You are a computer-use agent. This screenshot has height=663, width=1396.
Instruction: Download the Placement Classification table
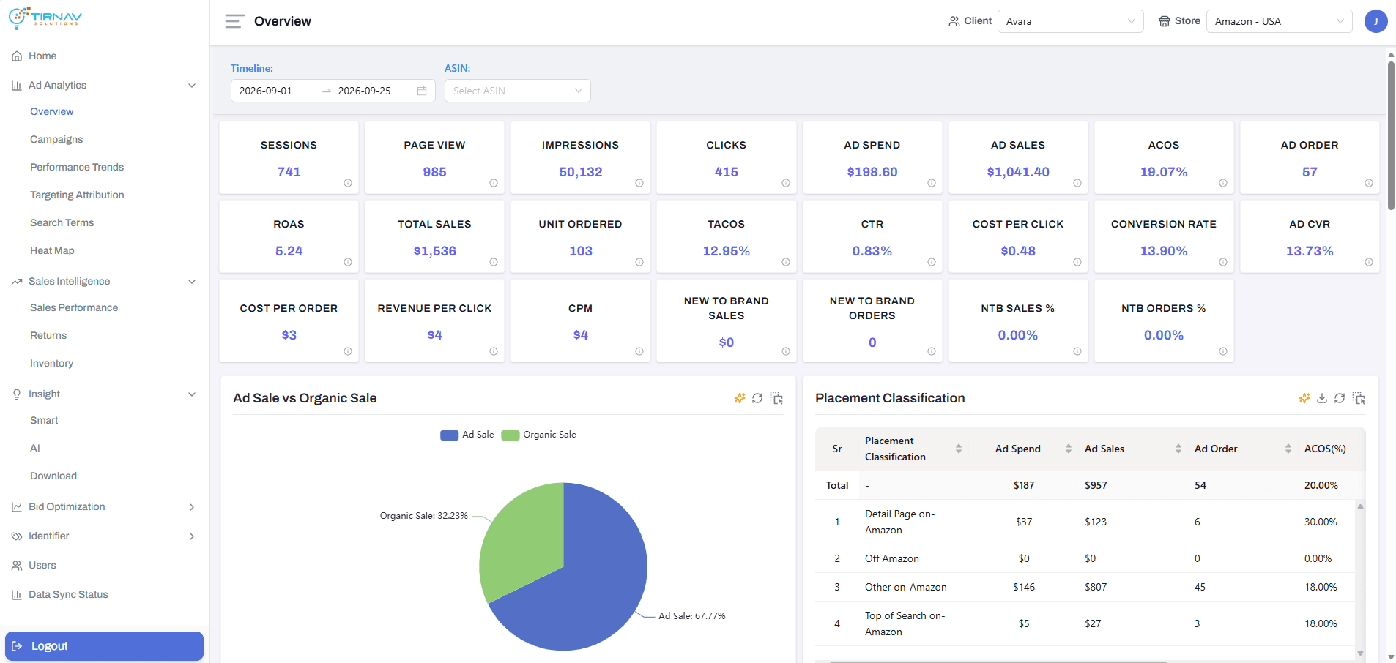[1322, 398]
